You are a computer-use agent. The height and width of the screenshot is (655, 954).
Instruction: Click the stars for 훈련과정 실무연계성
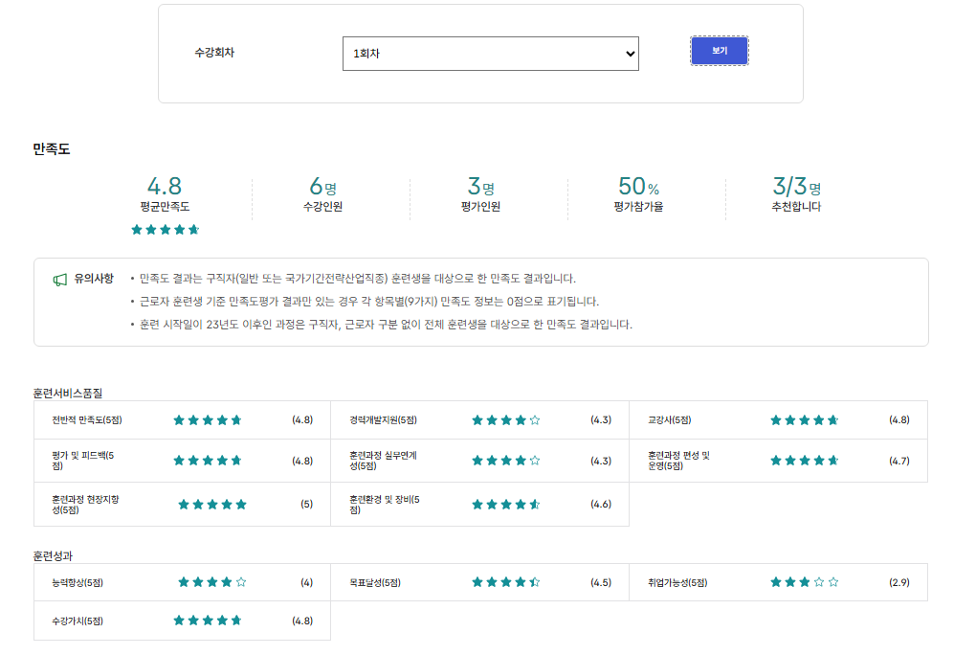(506, 461)
